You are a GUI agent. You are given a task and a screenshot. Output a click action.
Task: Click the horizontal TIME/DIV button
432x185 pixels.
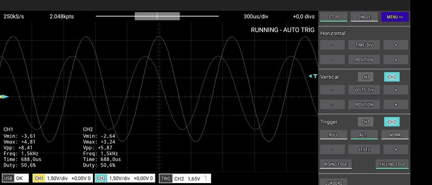point(364,45)
